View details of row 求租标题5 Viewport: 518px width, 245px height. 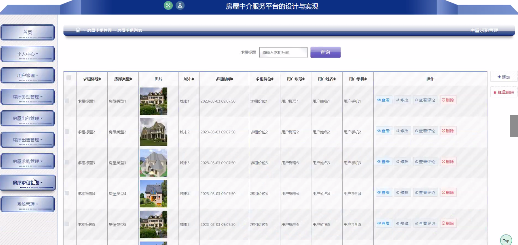(384, 223)
